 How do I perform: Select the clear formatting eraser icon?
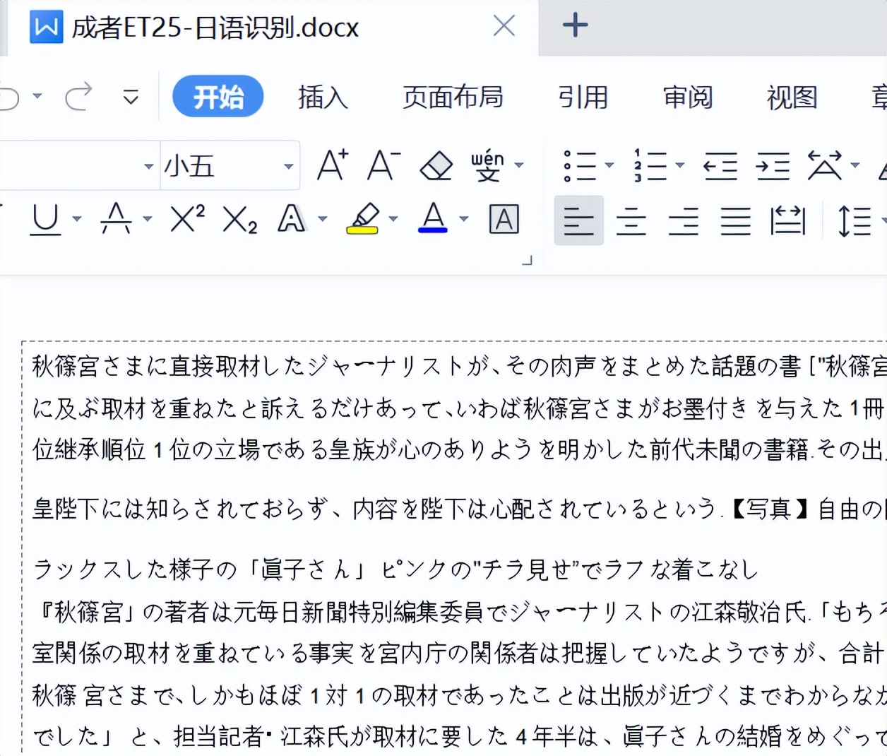[435, 165]
